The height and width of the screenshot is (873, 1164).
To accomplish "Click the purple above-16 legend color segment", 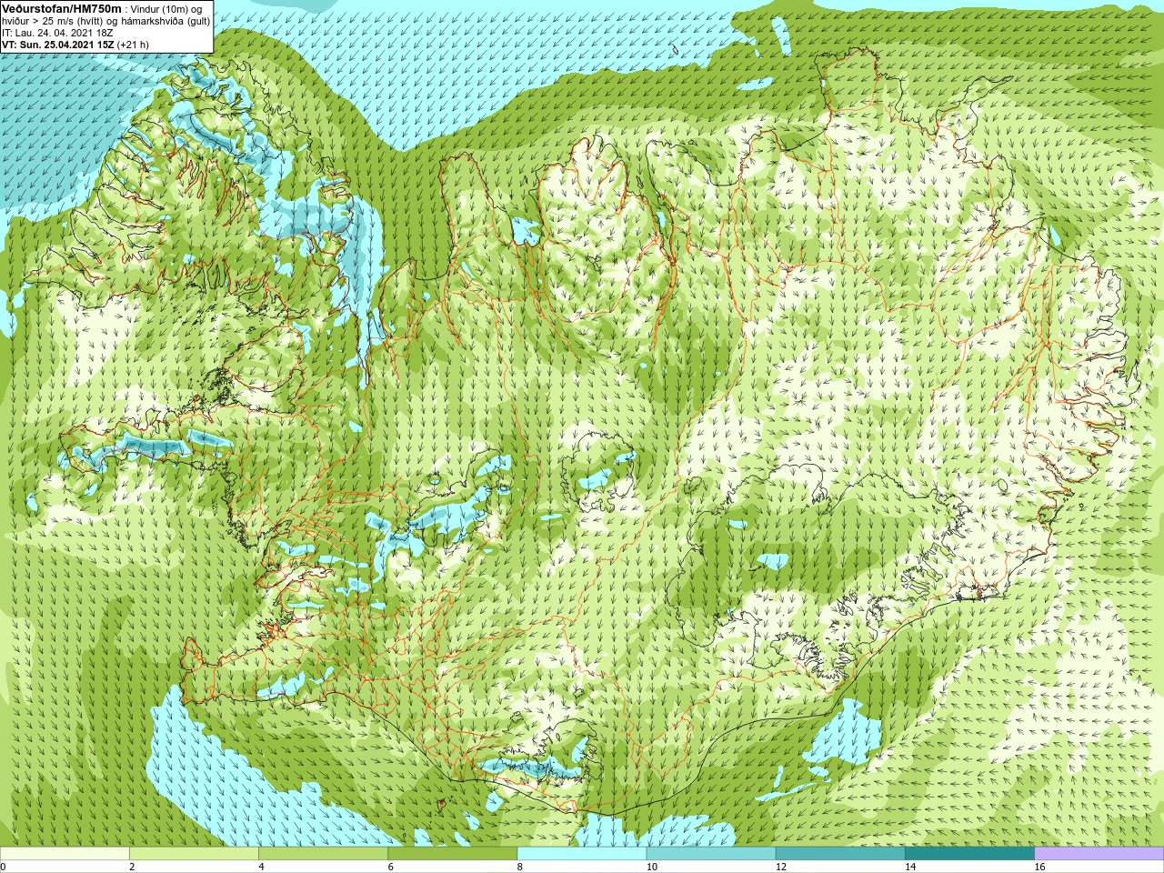I will 1099,854.
